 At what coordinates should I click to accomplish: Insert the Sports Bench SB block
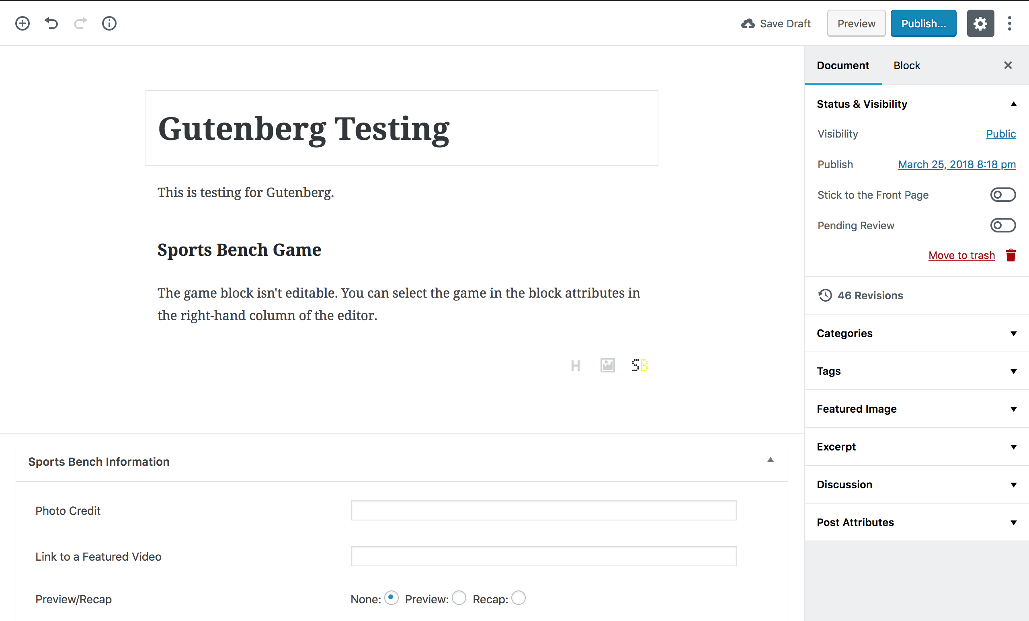[640, 365]
